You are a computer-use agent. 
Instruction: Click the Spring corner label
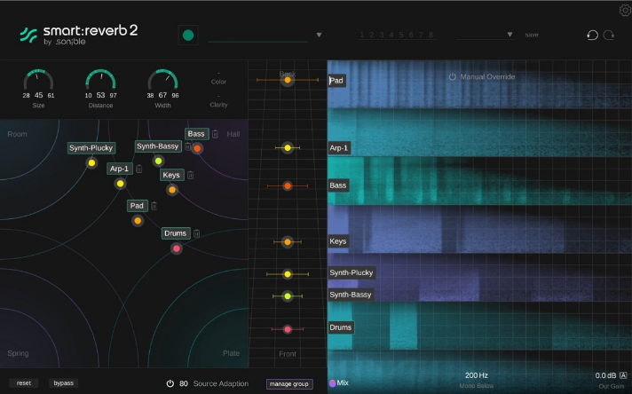(x=18, y=353)
